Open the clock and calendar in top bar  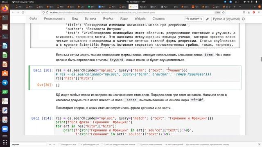coord(136,2)
